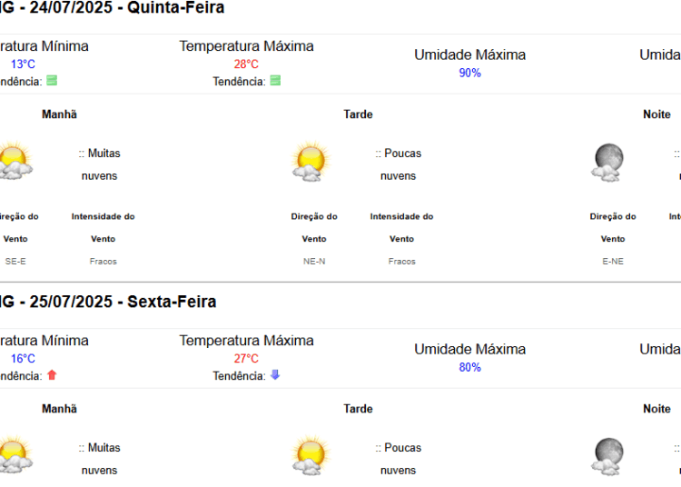Click Thursday afternoon few-clouds sun icon
The image size is (681, 487).
(311, 161)
